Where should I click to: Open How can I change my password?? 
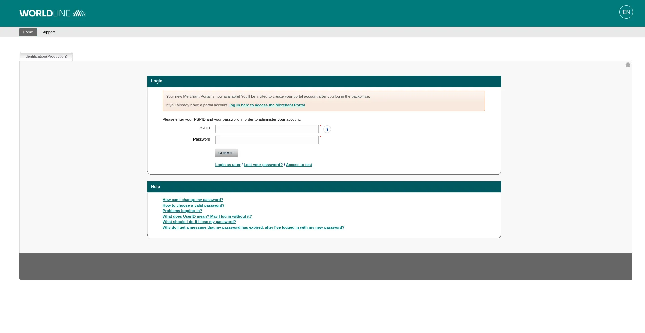(x=193, y=200)
